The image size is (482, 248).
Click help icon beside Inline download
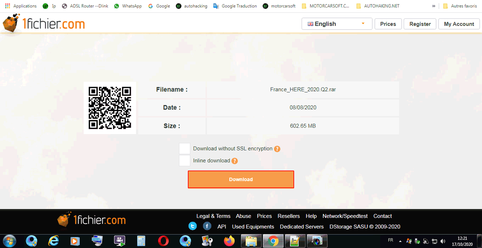pyautogui.click(x=235, y=161)
